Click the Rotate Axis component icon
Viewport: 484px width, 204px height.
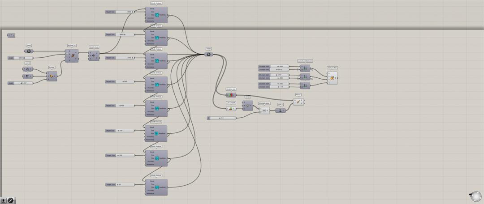point(94,56)
